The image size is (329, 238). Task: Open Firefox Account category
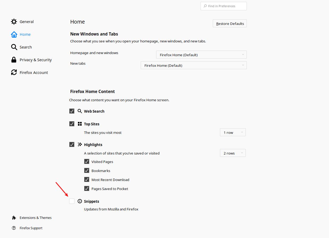[x=34, y=73]
